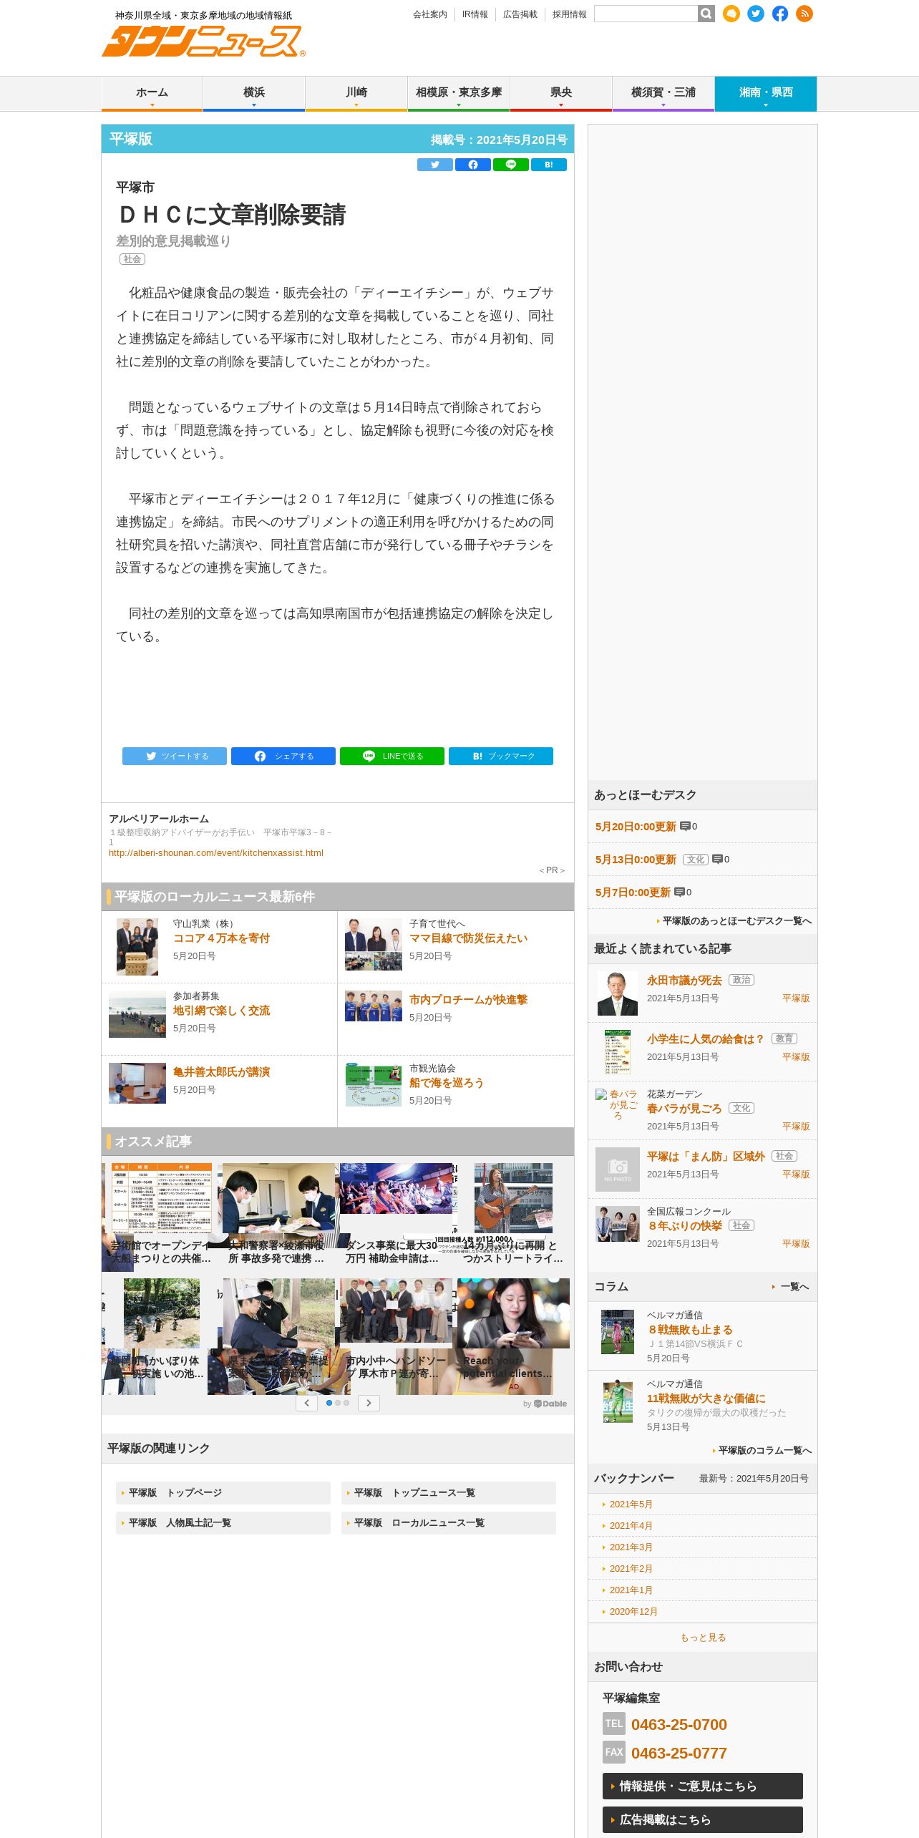
Task: Click comment icon beside 5月7日0:00更新
Action: click(679, 892)
